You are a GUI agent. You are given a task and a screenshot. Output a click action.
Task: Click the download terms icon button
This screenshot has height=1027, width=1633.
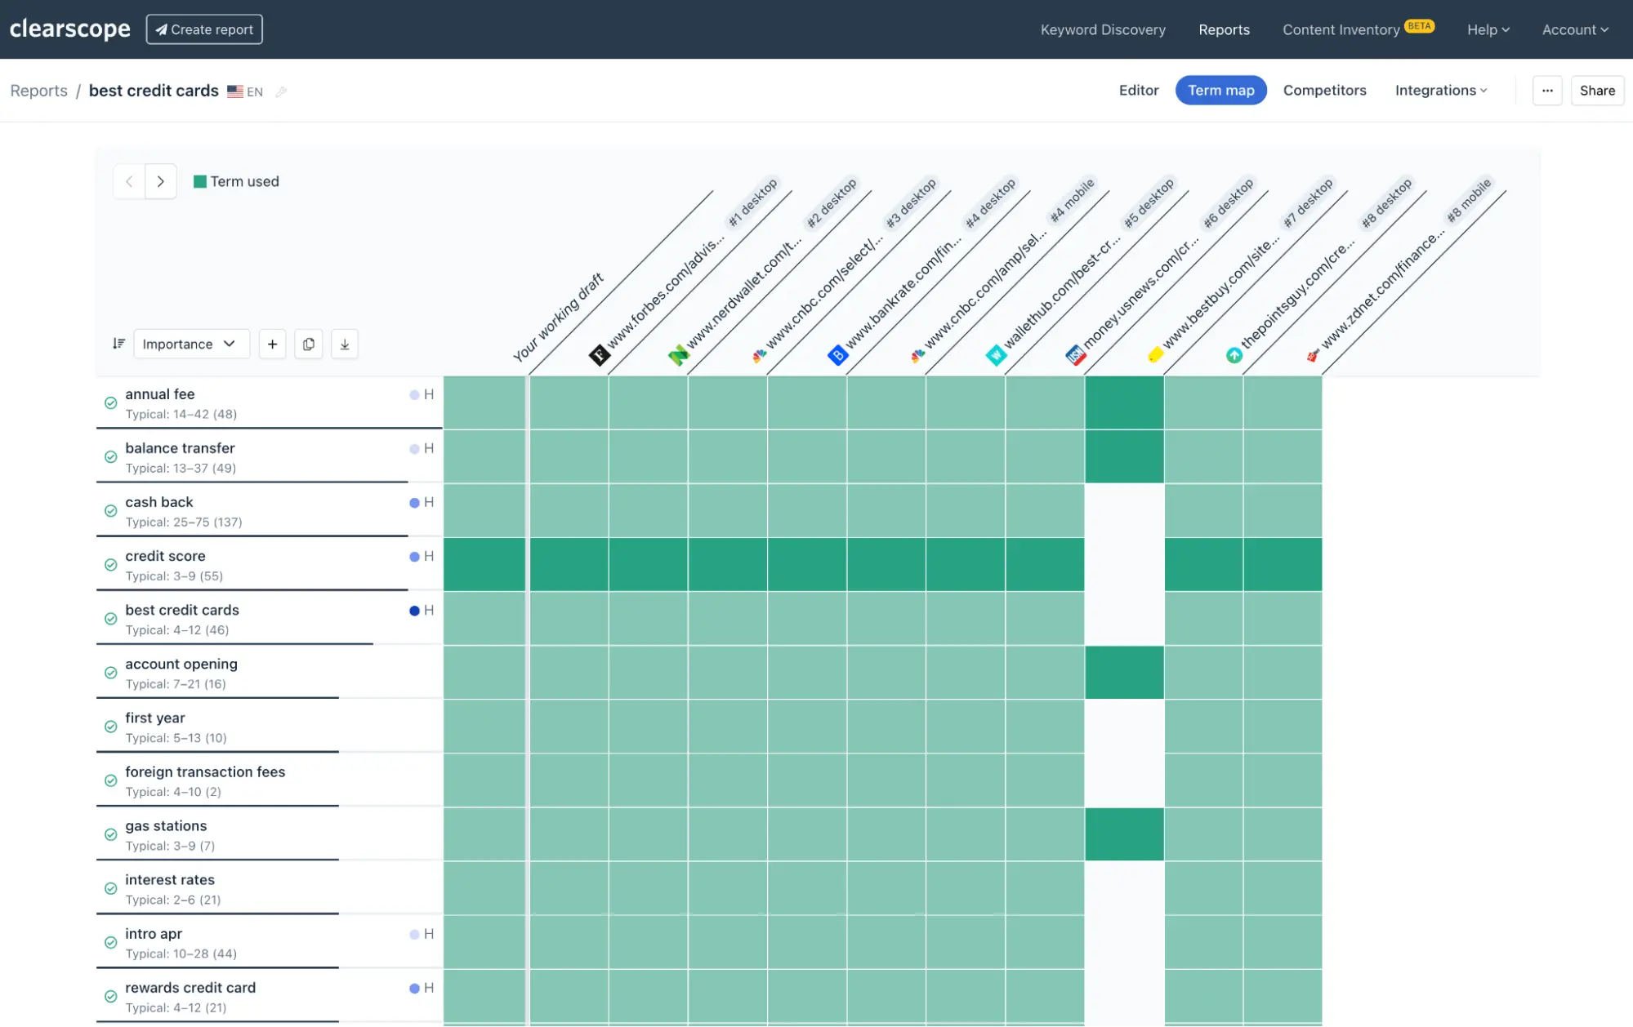[x=345, y=345]
